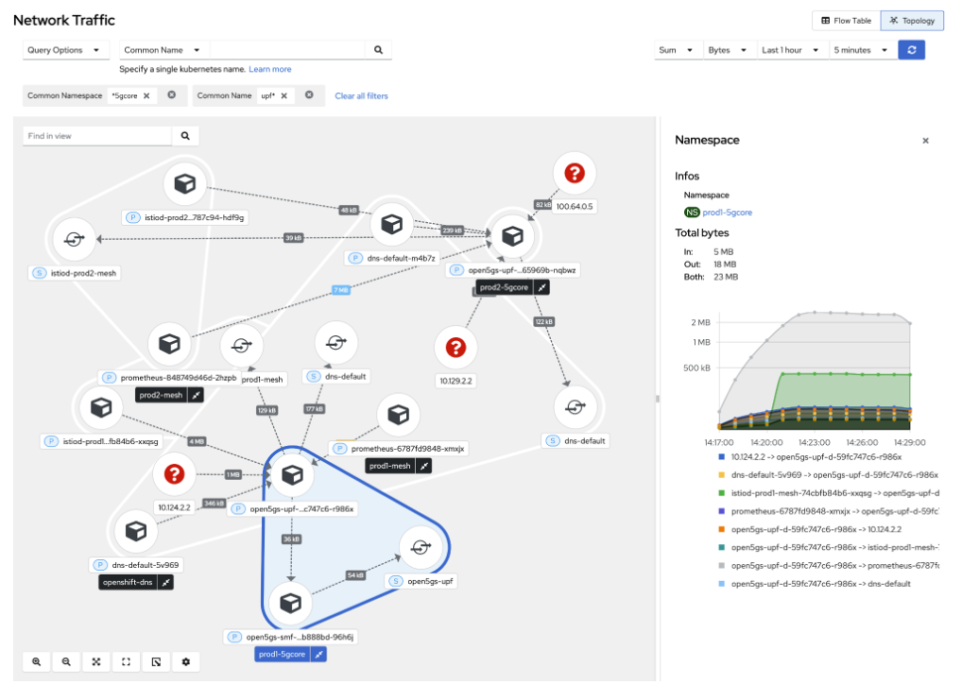
Task: Remove the *5gcore filter value chip
Action: coord(145,95)
